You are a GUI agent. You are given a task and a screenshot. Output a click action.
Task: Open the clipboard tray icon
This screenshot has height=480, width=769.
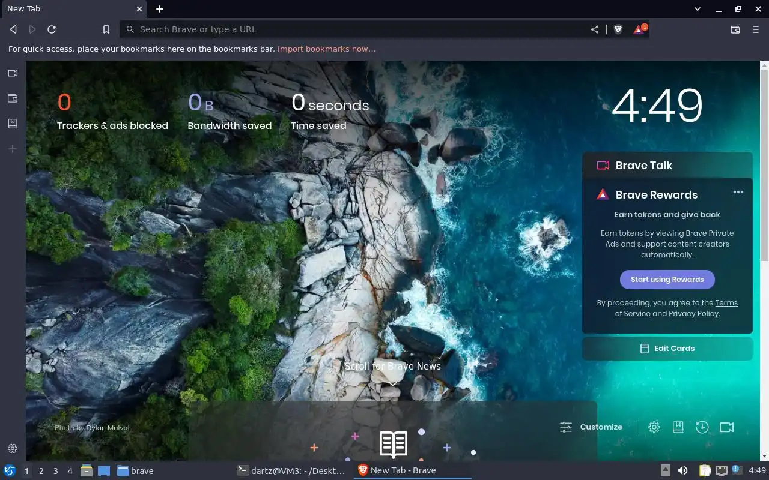(705, 471)
